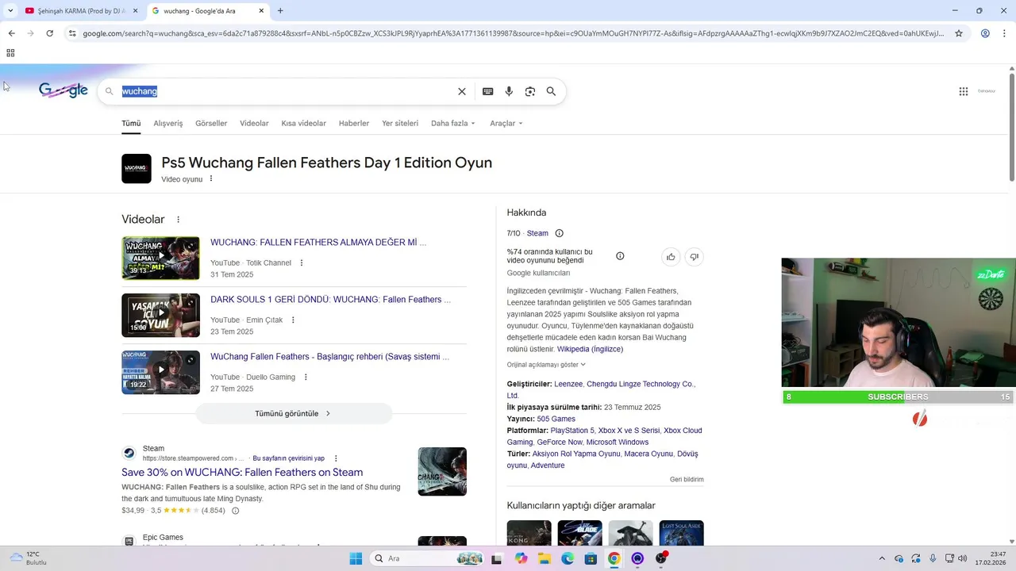Open the Leenzee developer link
The image size is (1016, 571).
pos(568,384)
